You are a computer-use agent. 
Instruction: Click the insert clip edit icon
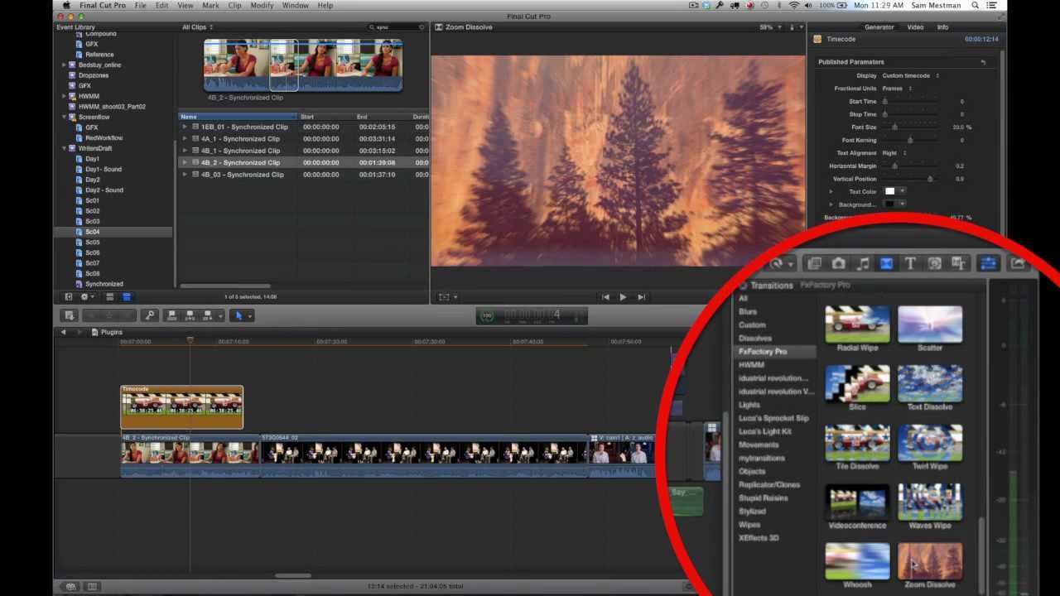[190, 315]
